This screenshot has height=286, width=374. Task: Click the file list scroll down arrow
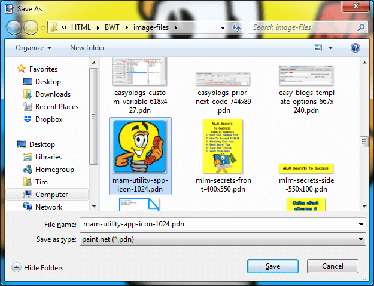click(x=364, y=207)
